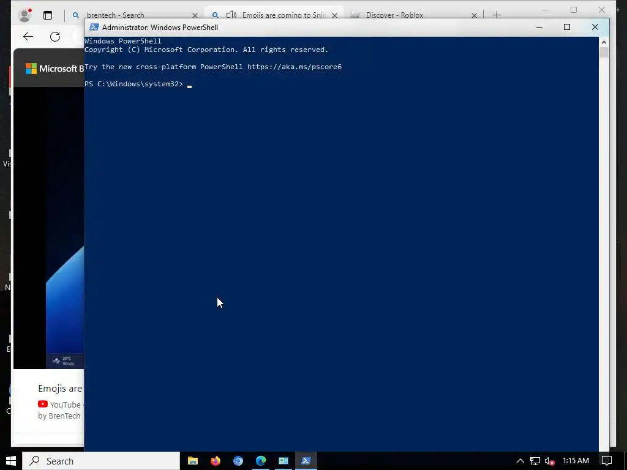Show hidden system tray icons
Screen dimensions: 627x470
click(x=520, y=461)
